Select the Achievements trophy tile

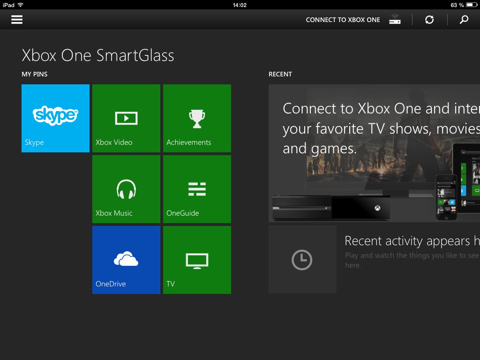[197, 118]
